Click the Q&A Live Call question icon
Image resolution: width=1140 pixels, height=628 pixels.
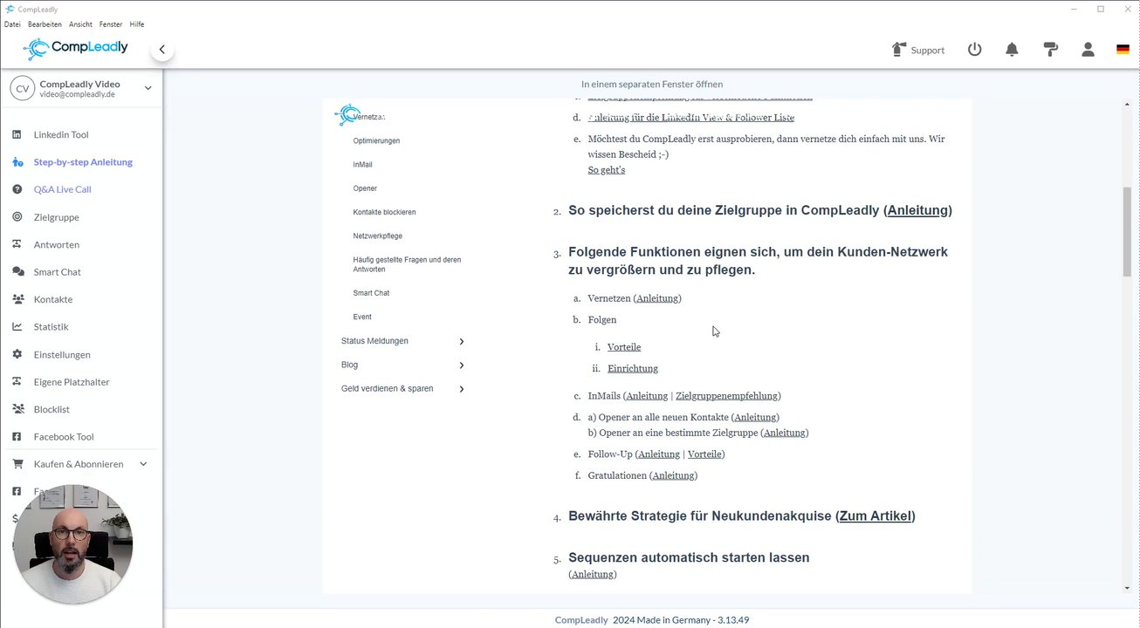pyautogui.click(x=17, y=189)
